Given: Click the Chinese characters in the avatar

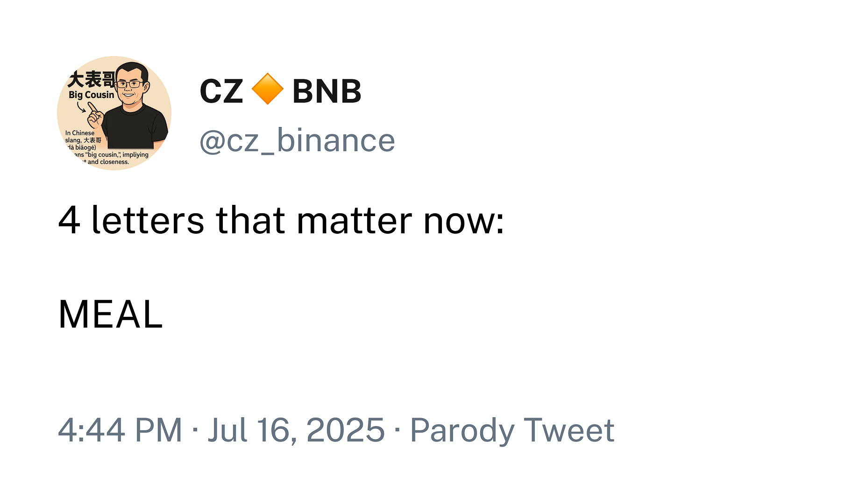Looking at the screenshot, I should (91, 80).
